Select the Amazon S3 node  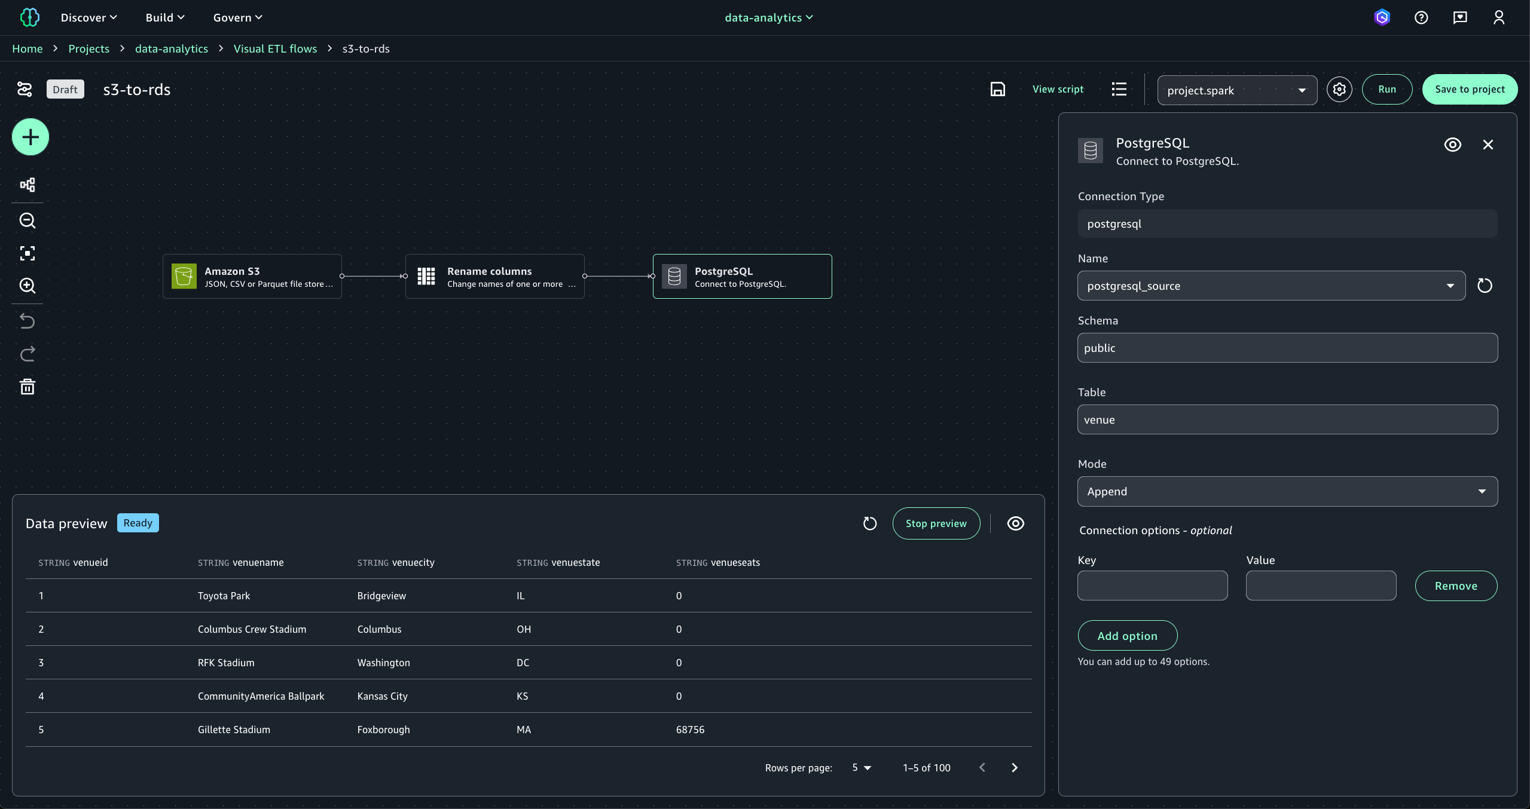click(x=252, y=277)
